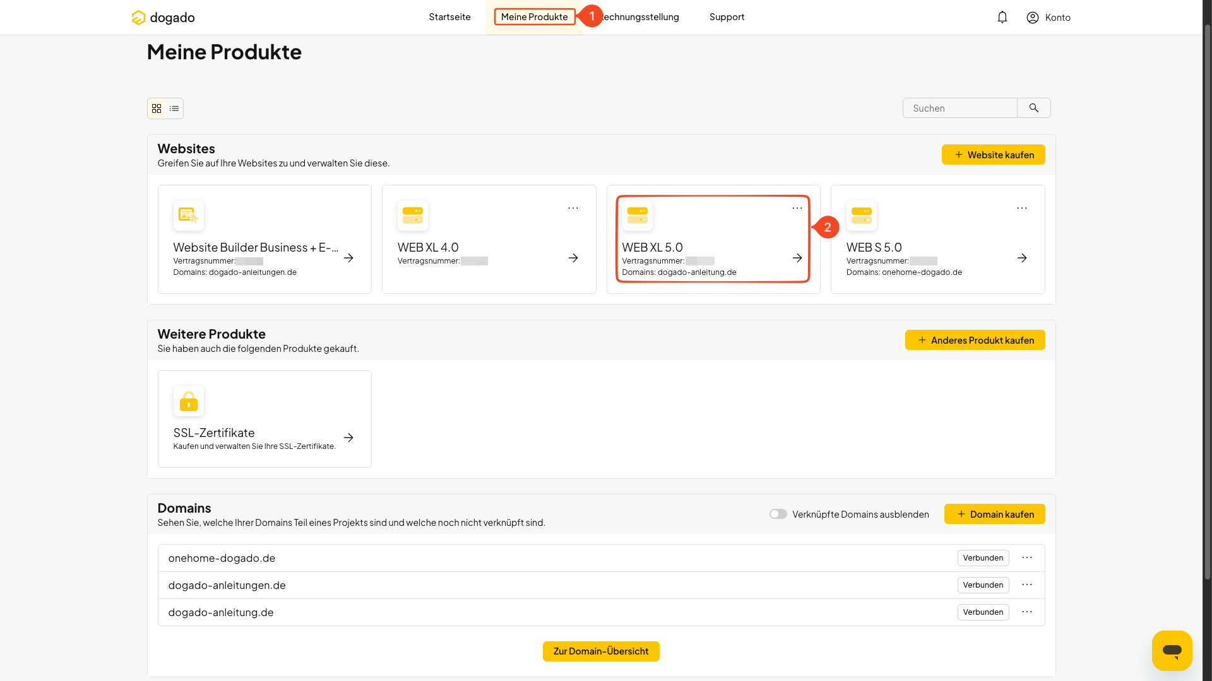Screen dimensions: 1212x681
Task: Click Verbunden badge for dogado-anleitungen.de
Action: [x=983, y=585]
